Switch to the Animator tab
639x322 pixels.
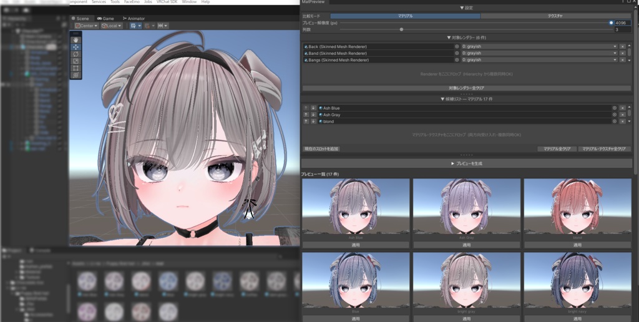(134, 18)
